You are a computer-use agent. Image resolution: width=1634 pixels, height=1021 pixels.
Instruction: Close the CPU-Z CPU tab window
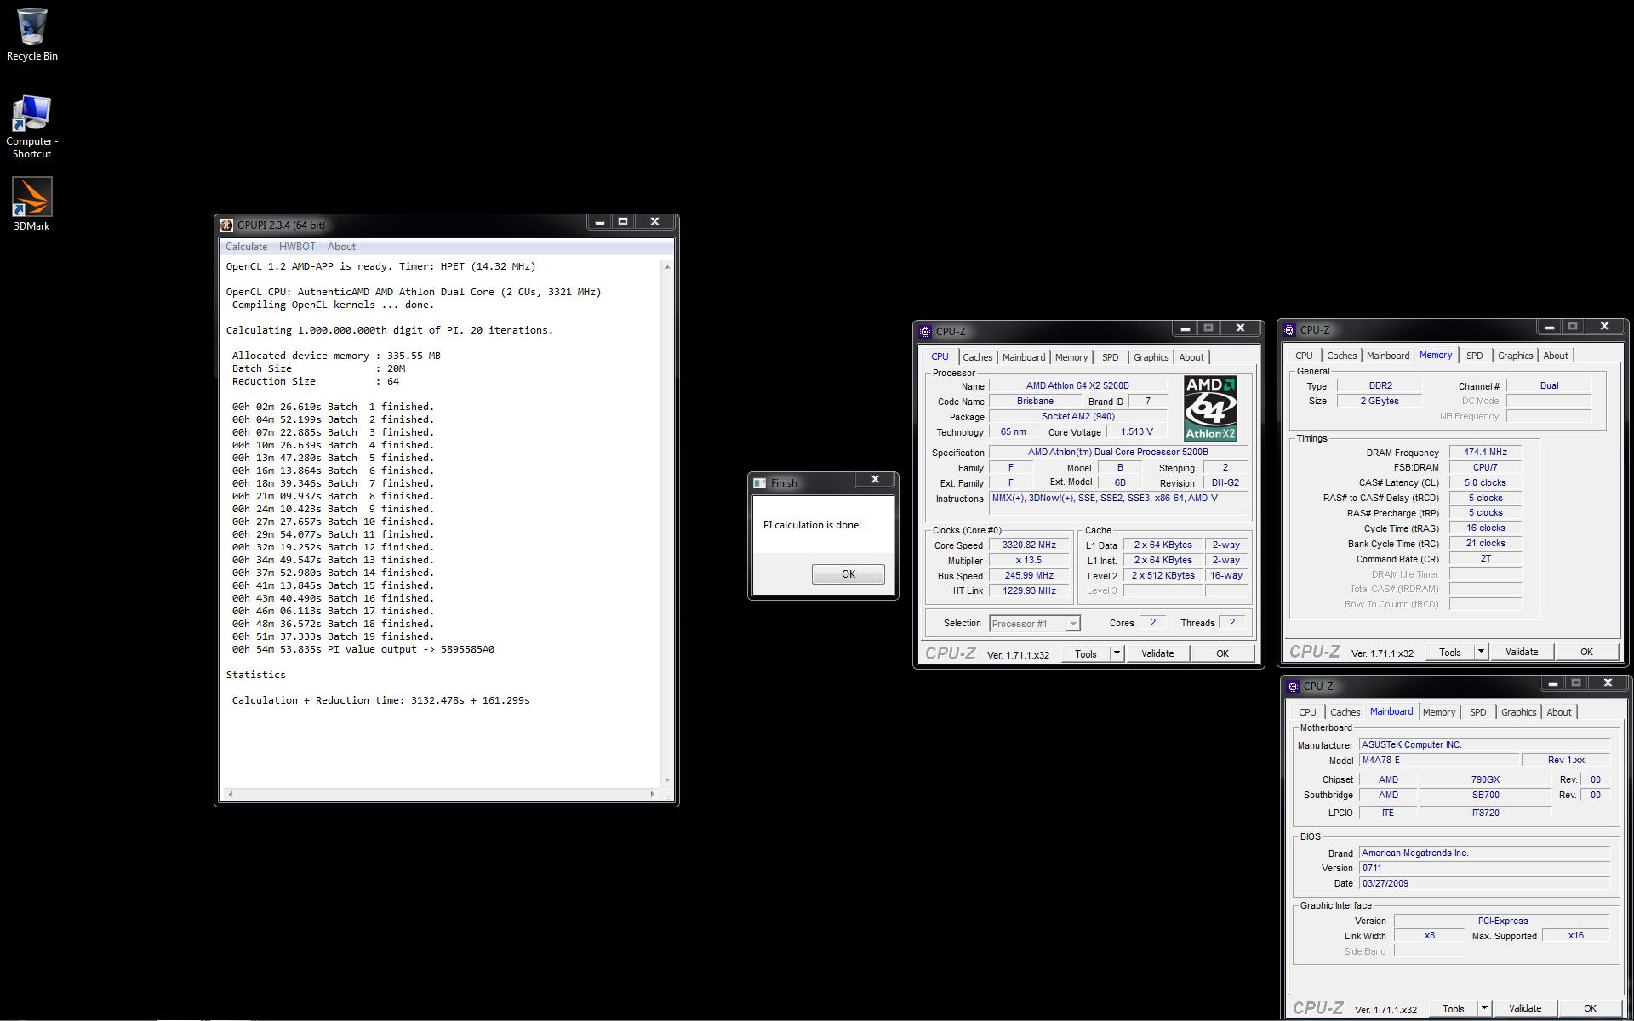(1240, 328)
